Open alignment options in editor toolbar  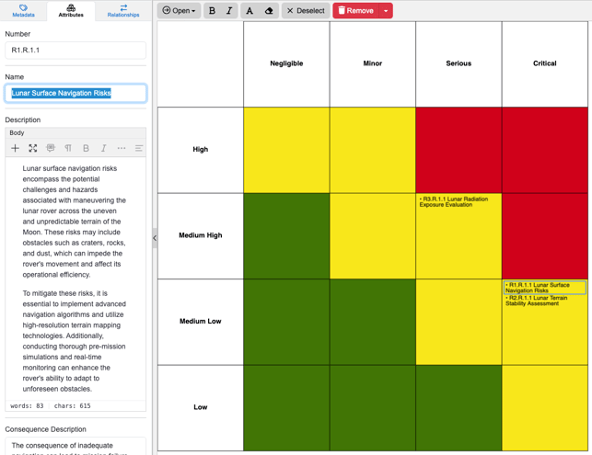pos(138,148)
